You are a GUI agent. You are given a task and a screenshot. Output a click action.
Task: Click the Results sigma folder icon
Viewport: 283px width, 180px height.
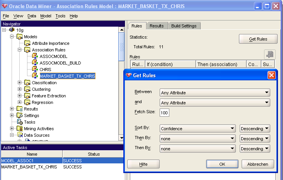[19, 109]
